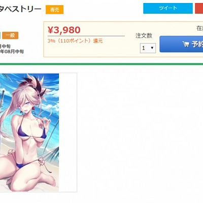This screenshot has width=203, height=203.
Task: Click the orange 専売 badge
Action: [54, 10]
